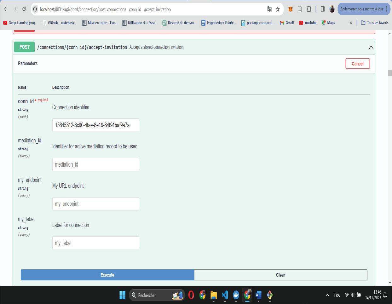The width and height of the screenshot is (392, 304).
Task: Click the page's vertical scrollbar thumb
Action: pyautogui.click(x=390, y=73)
